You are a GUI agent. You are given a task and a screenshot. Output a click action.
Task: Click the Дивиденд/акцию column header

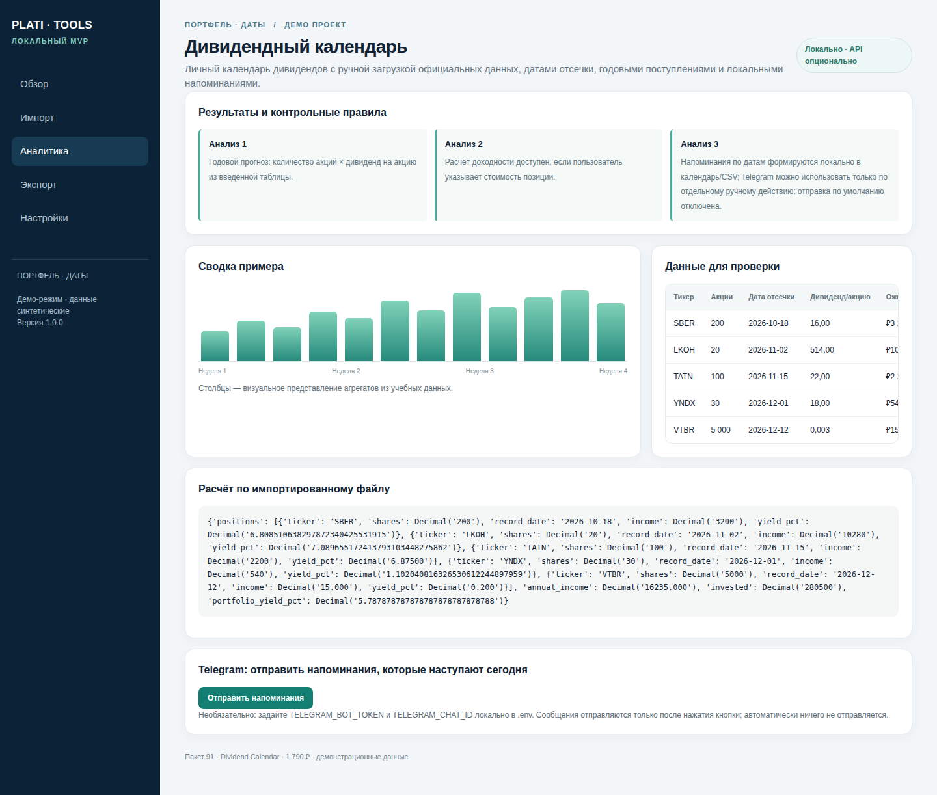840,297
